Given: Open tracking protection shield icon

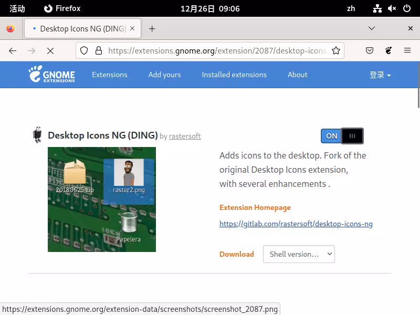Looking at the screenshot, I should click(84, 50).
